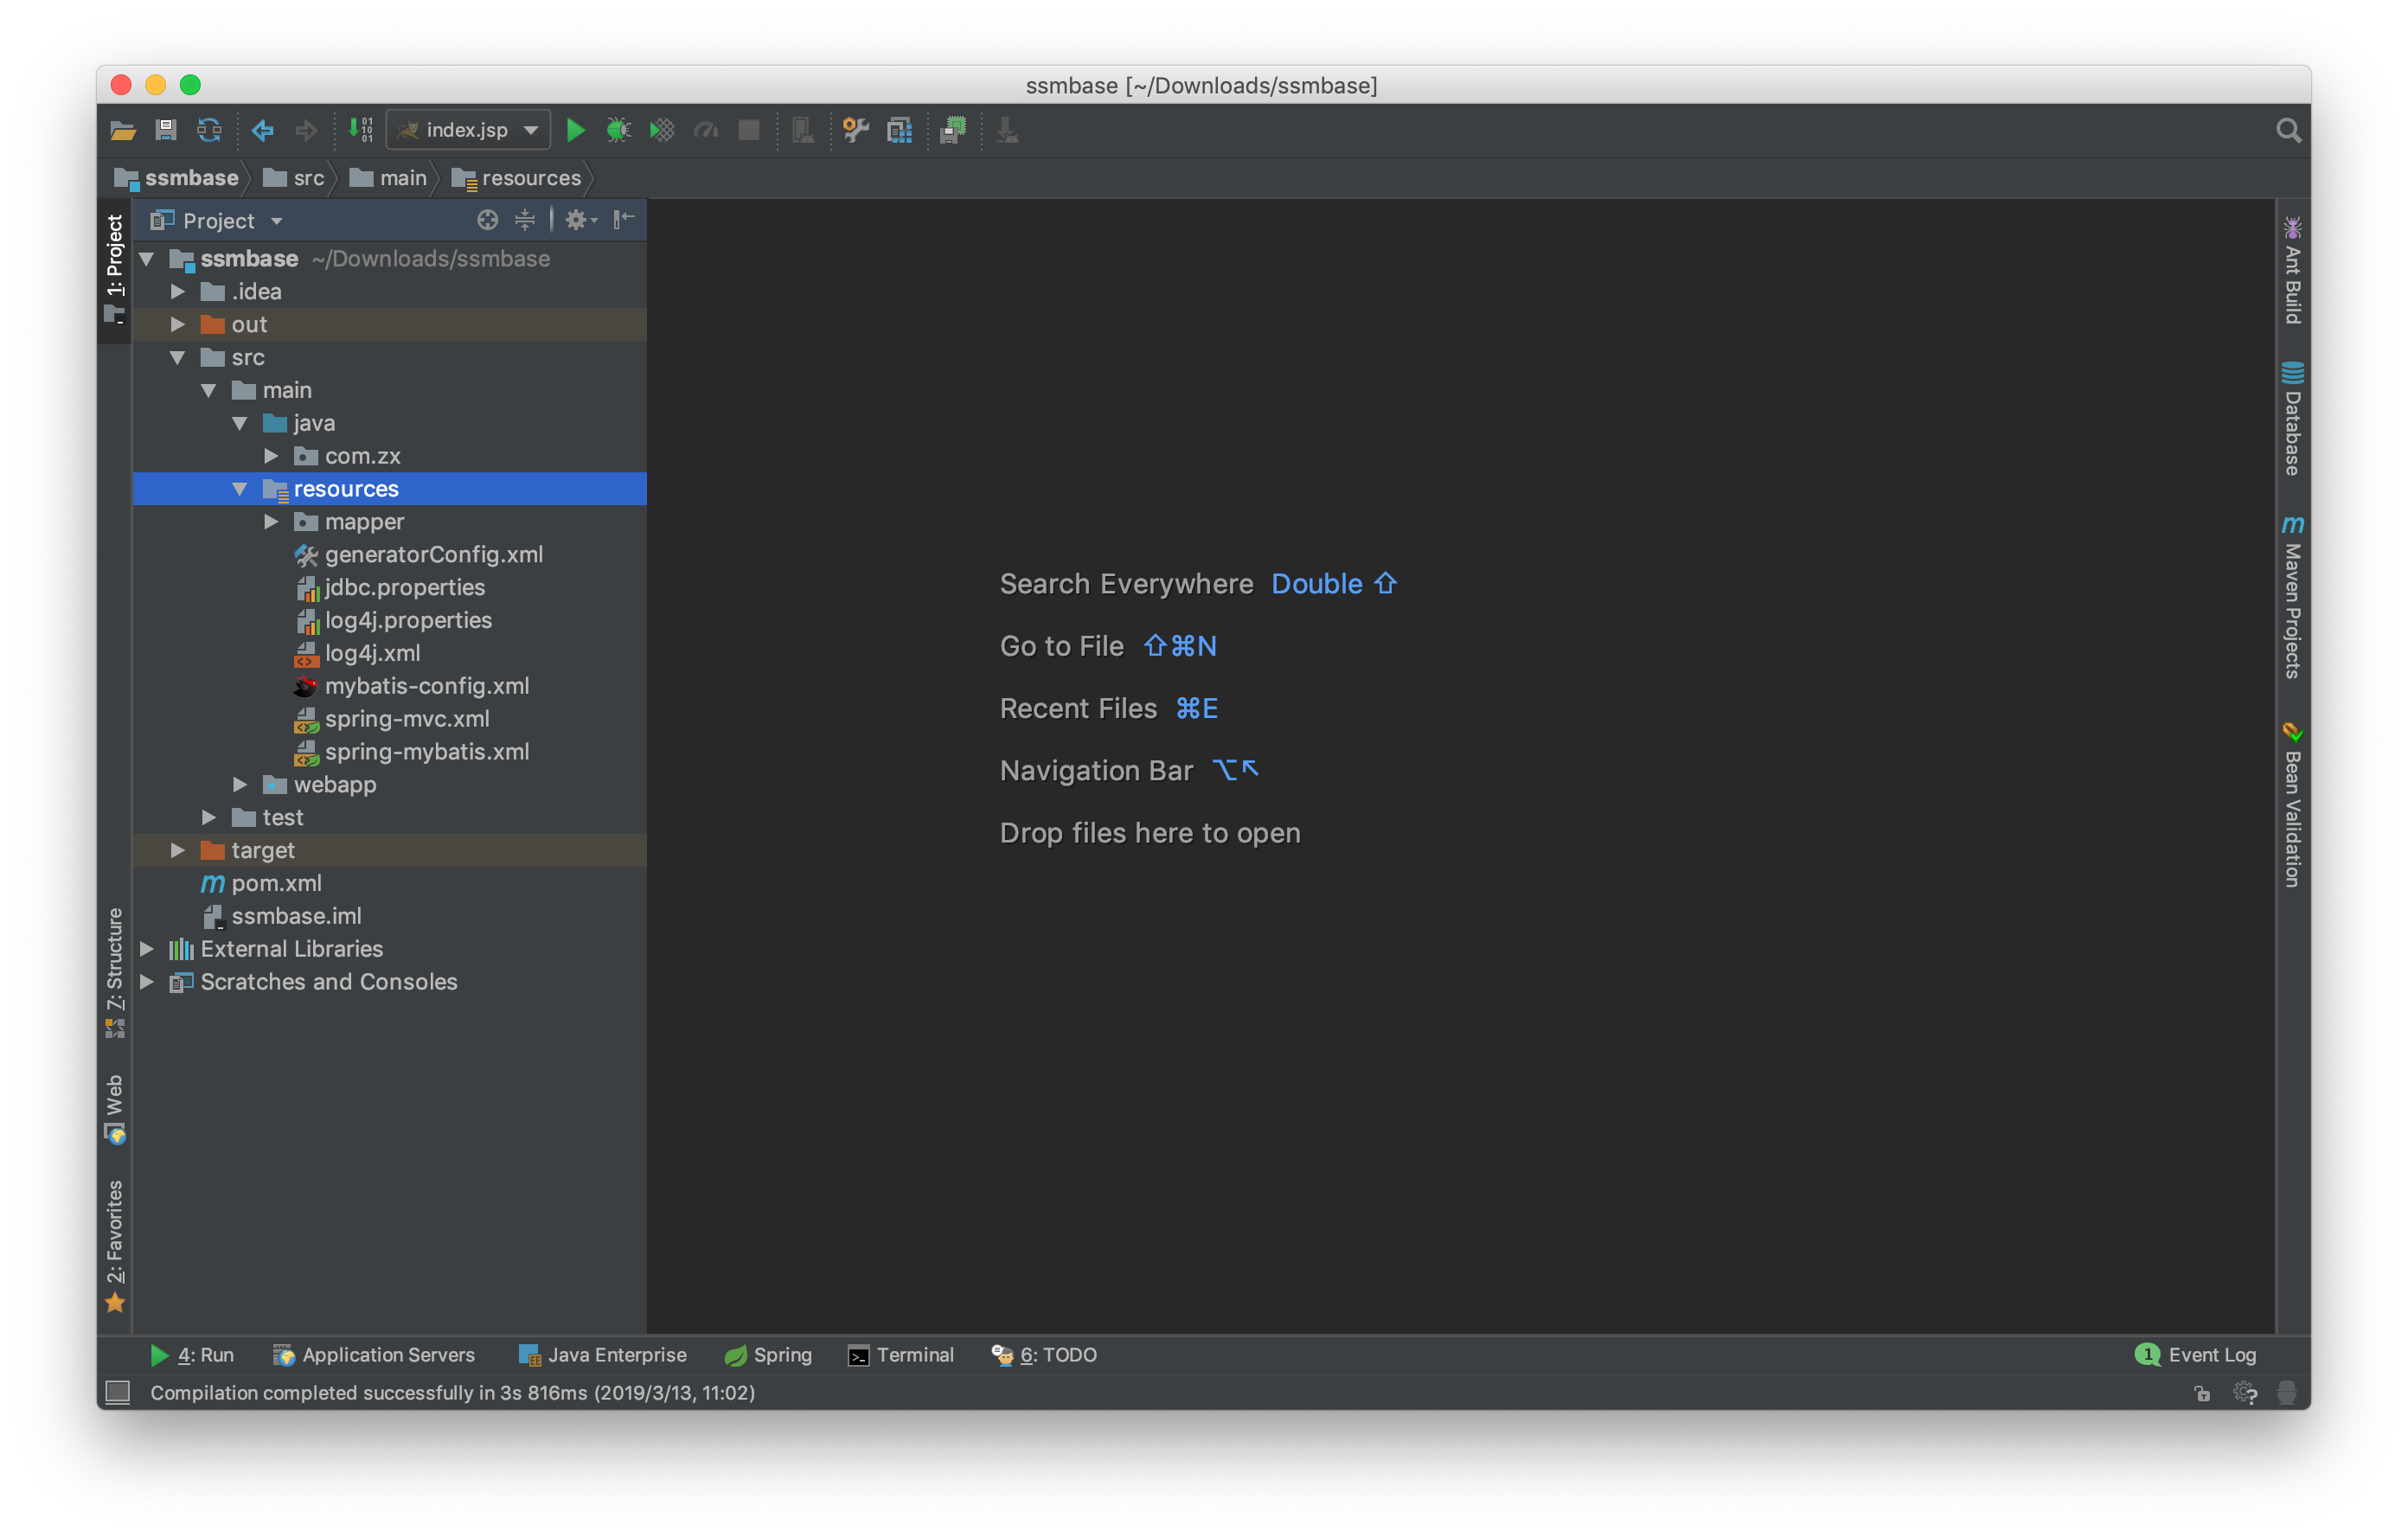Image resolution: width=2408 pixels, height=1538 pixels.
Task: Open the Ant Build tool window
Action: point(2293,270)
